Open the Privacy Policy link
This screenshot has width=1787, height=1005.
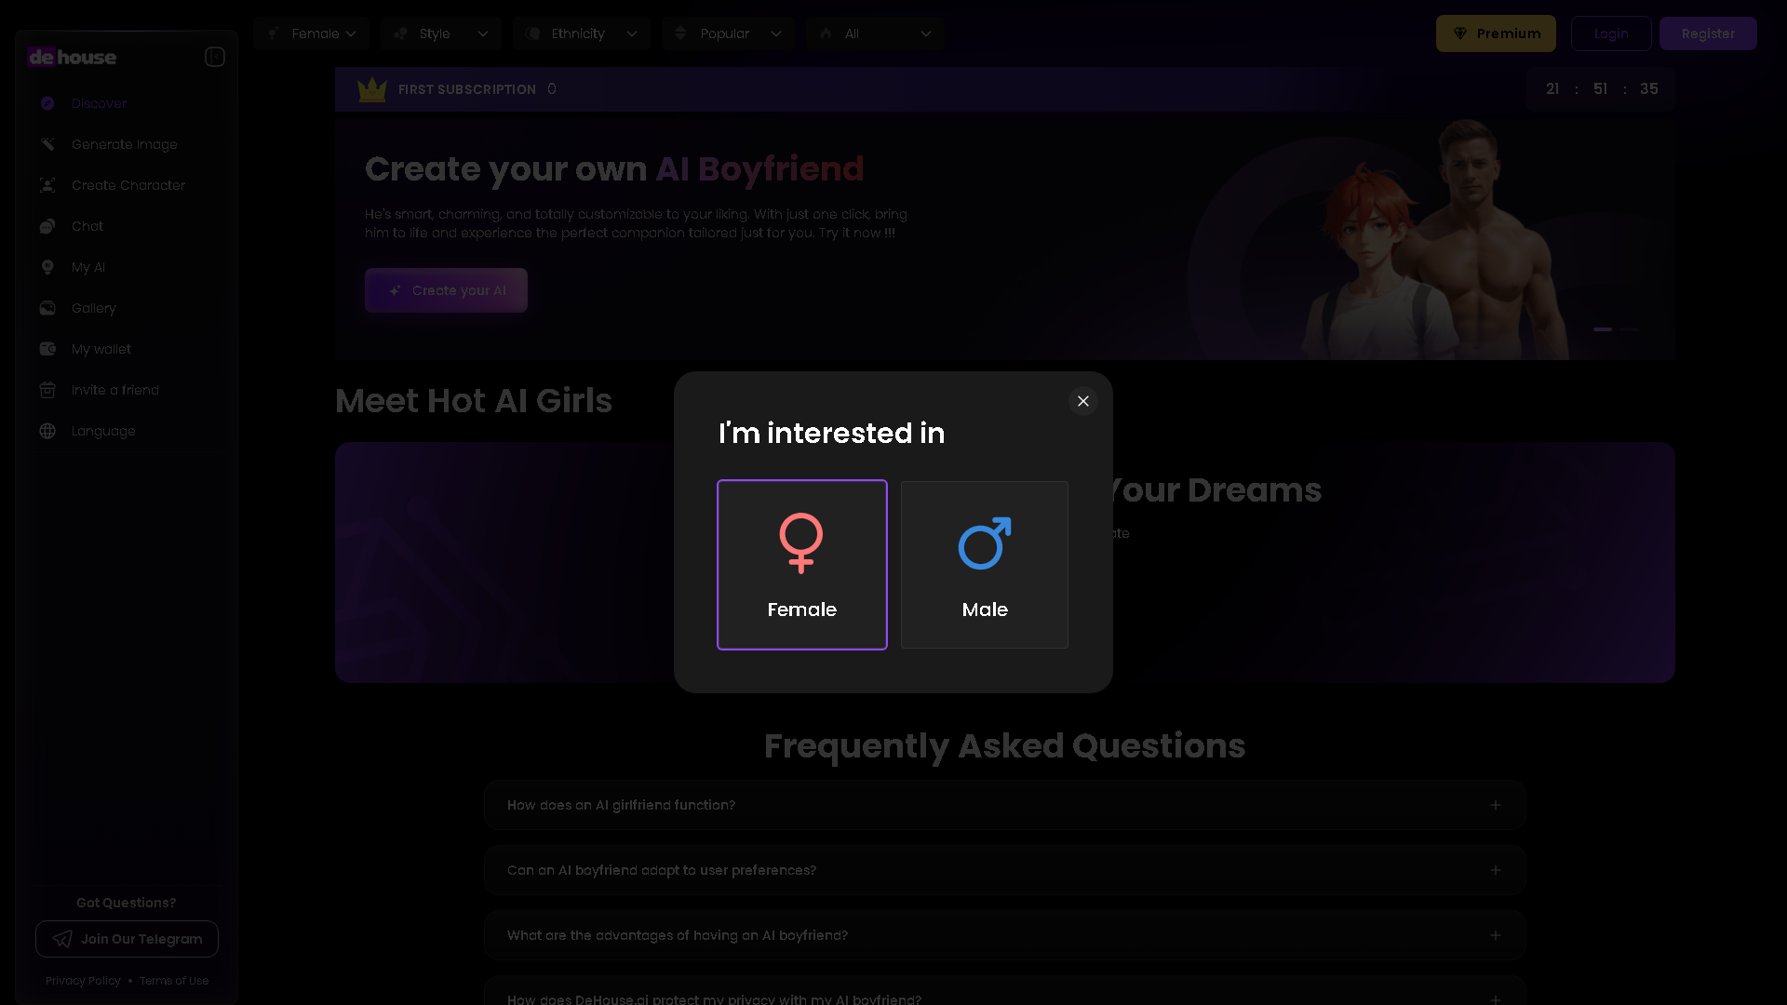(x=83, y=981)
